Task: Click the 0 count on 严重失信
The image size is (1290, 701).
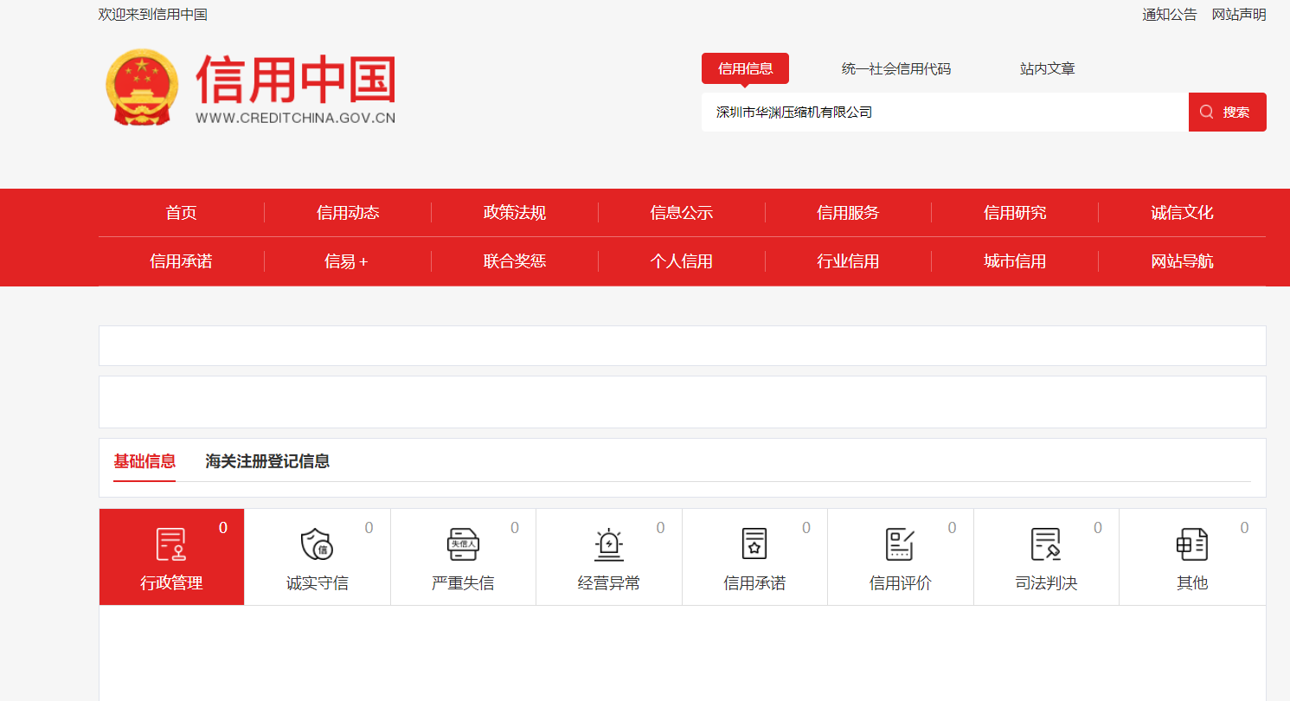Action: point(515,528)
